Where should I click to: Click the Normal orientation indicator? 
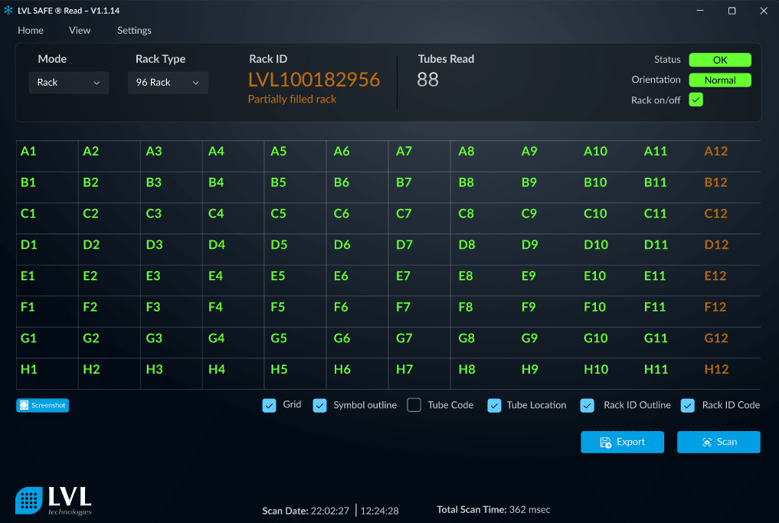[719, 80]
